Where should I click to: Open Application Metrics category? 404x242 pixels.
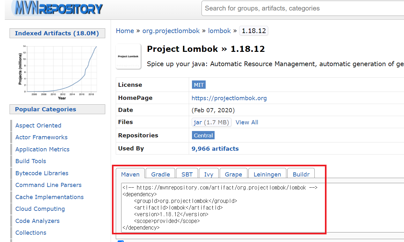[x=42, y=149]
